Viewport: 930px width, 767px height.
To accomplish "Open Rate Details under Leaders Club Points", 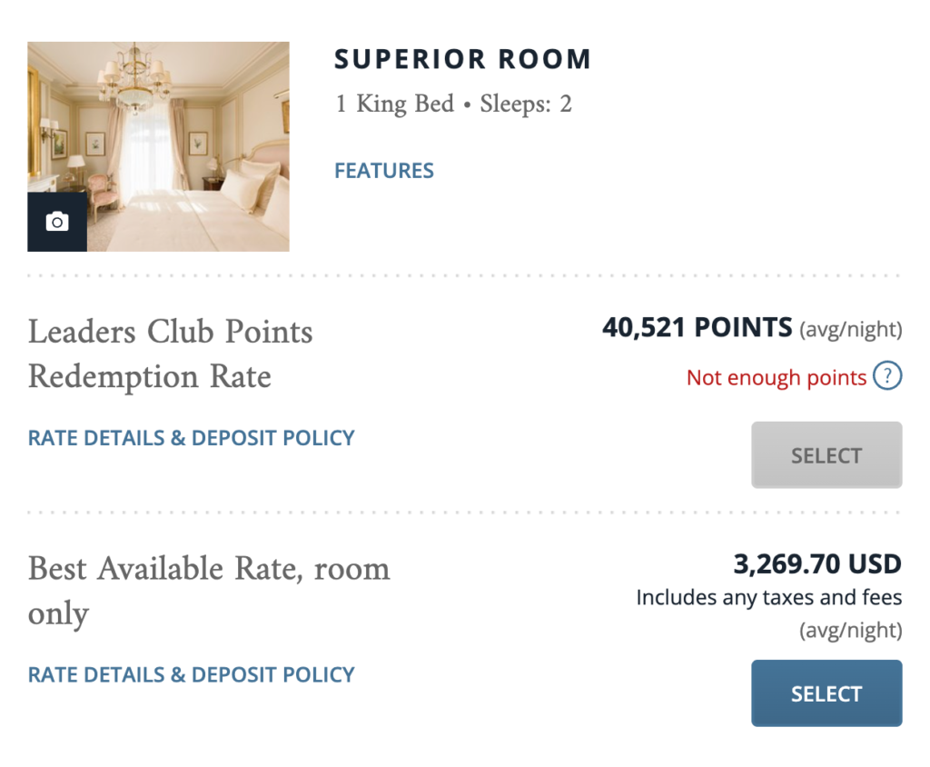I will 191,438.
